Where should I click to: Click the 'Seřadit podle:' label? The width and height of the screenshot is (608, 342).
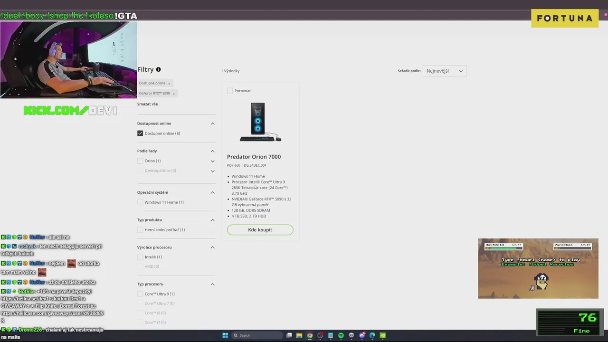point(409,71)
